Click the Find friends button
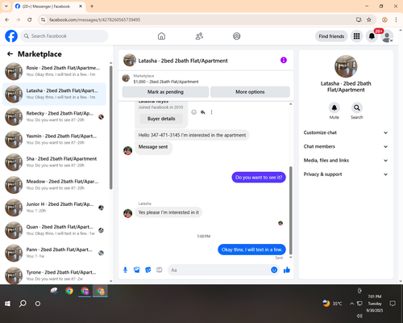The height and width of the screenshot is (323, 403). click(331, 36)
